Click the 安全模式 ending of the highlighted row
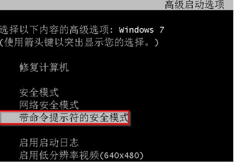 point(109,118)
